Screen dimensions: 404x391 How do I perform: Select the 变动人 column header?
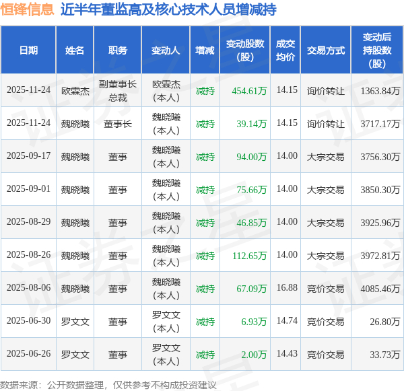(x=166, y=50)
